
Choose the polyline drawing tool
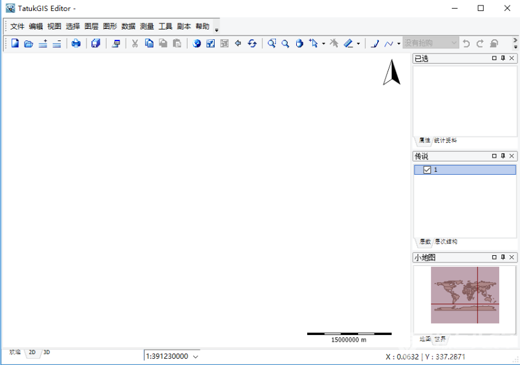point(389,44)
